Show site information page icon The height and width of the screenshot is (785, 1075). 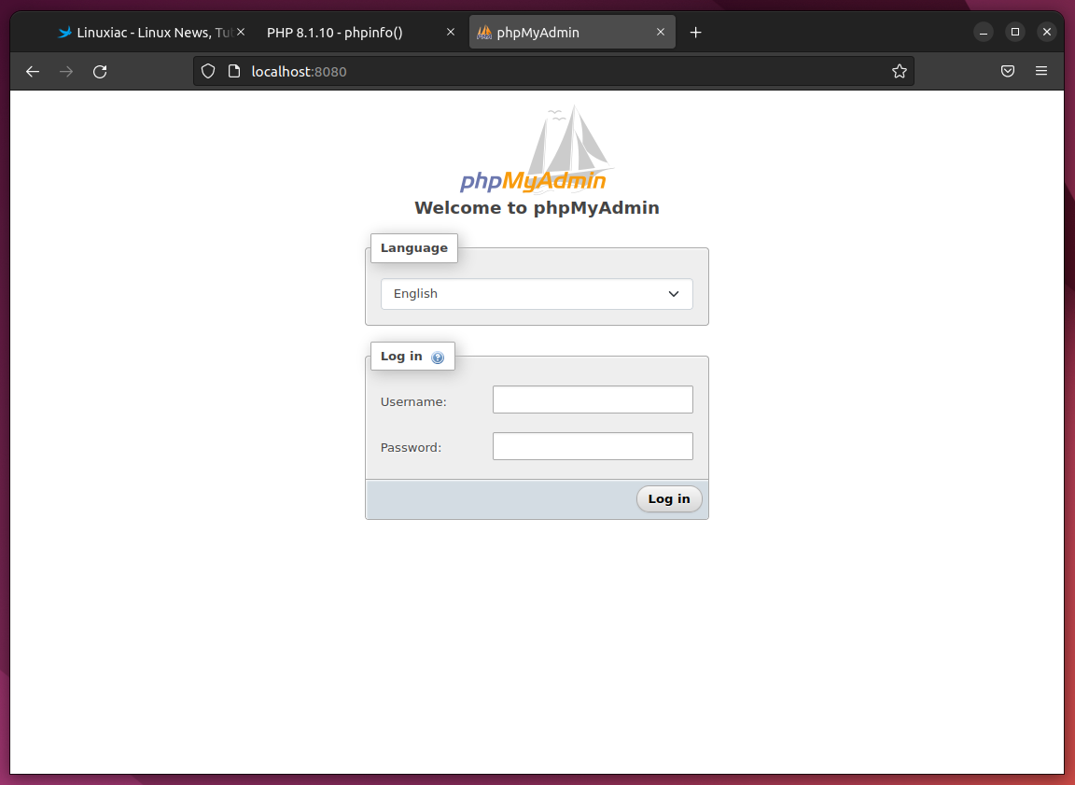pyautogui.click(x=234, y=71)
